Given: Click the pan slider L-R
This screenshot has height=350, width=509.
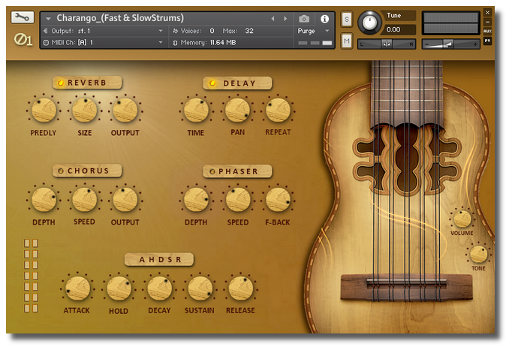Looking at the screenshot, I should [x=387, y=44].
